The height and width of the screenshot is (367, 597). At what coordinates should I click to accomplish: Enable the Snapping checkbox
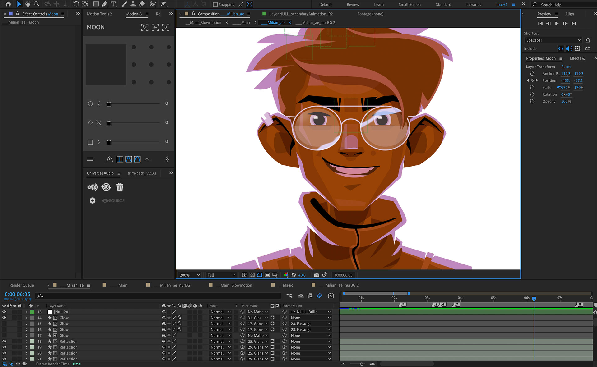[x=215, y=4]
